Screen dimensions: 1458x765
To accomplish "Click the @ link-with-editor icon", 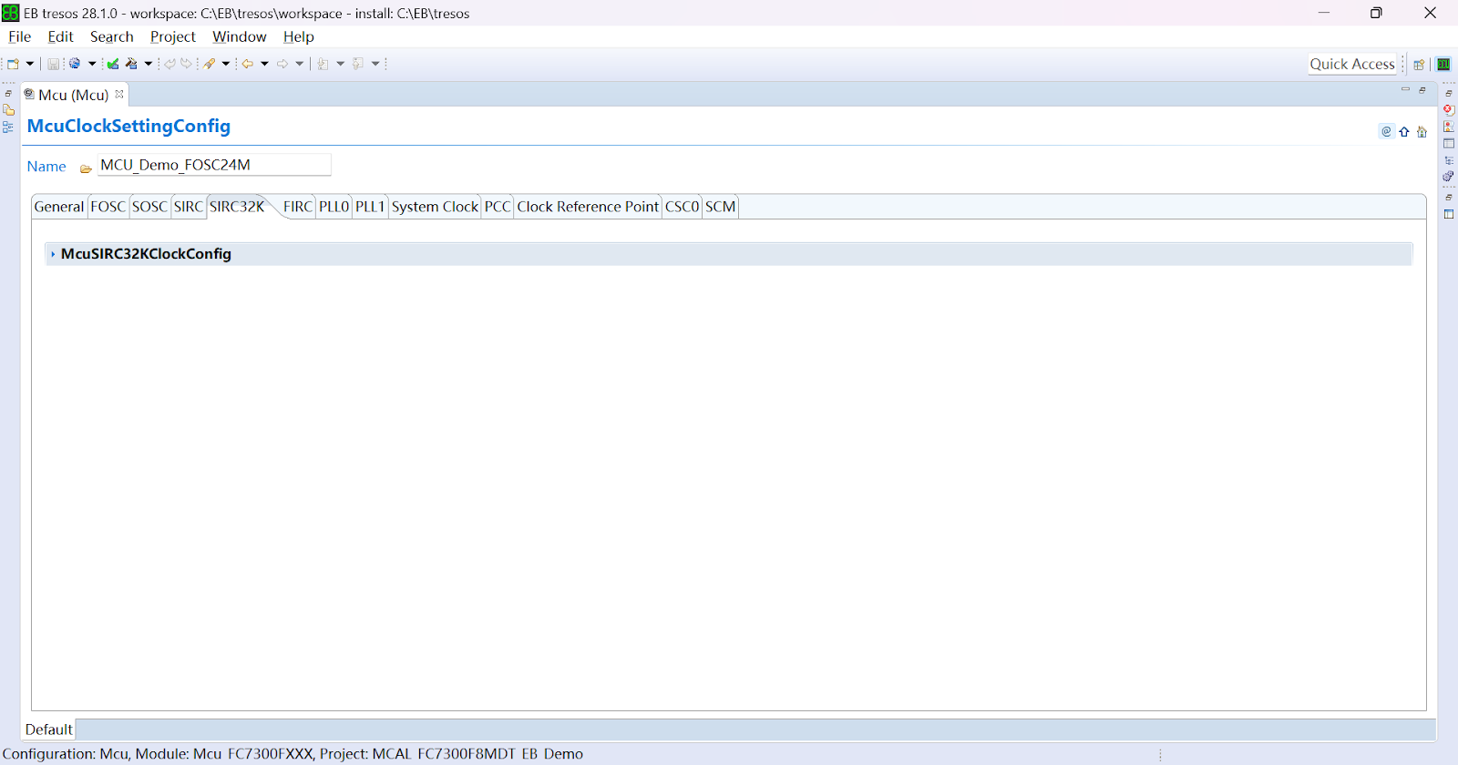I will (x=1387, y=131).
